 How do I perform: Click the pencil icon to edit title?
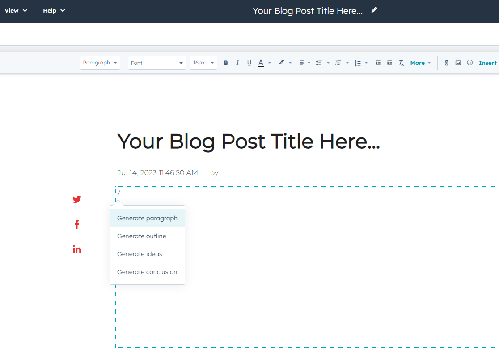[374, 10]
